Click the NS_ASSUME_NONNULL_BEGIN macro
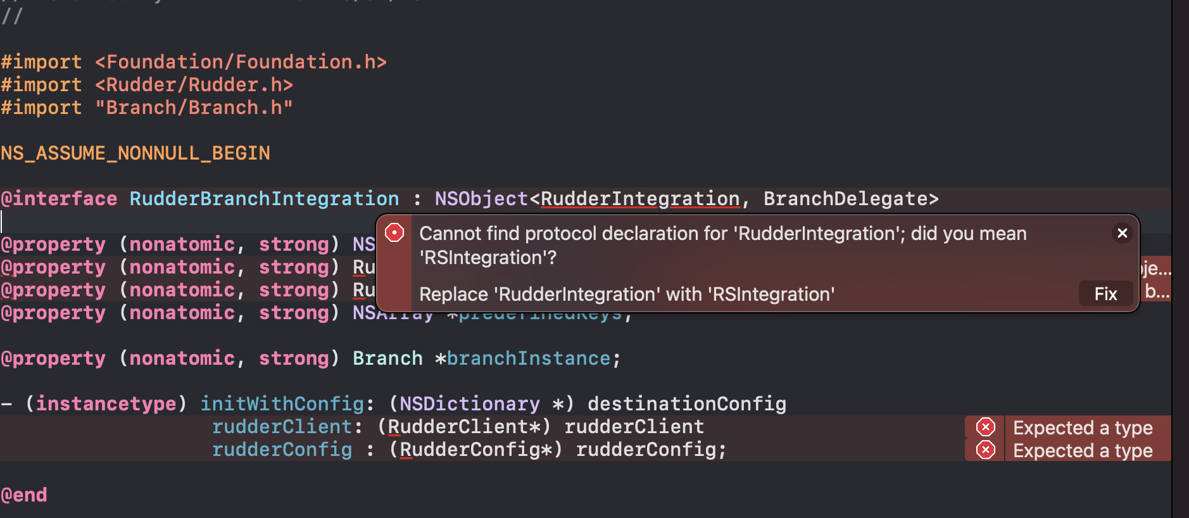1189x518 pixels. (135, 153)
